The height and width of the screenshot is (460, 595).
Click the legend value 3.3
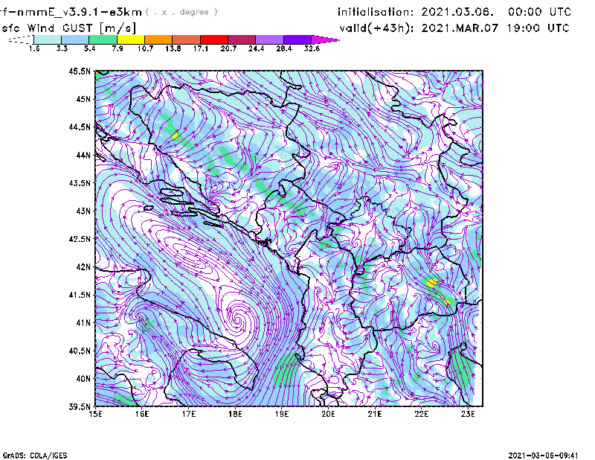(x=62, y=48)
